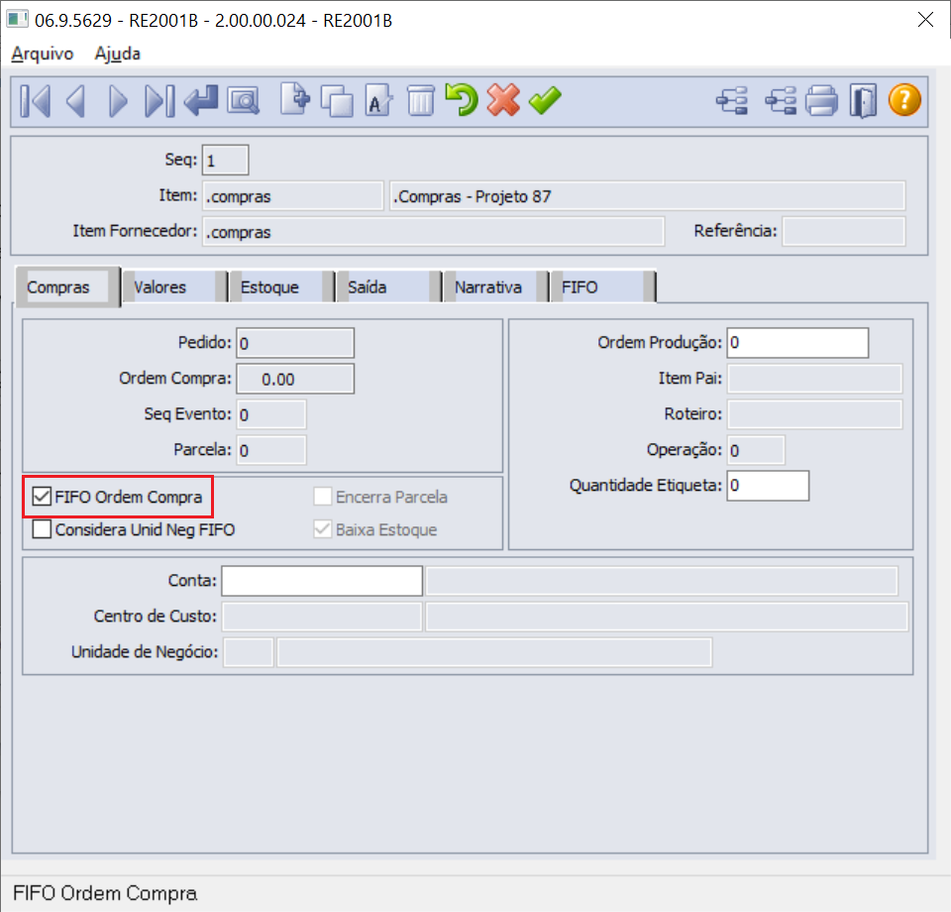This screenshot has width=951, height=912.
Task: Click the Centro de Custo code field
Action: (x=322, y=617)
